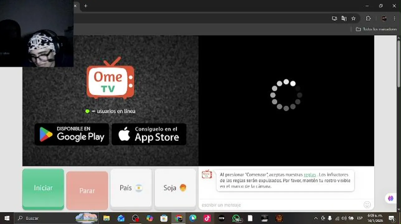Click the Google Play download badge
Viewport: 401px width, 224px height.
point(72,134)
